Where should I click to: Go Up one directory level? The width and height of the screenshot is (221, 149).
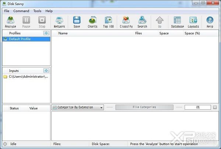coord(160,22)
